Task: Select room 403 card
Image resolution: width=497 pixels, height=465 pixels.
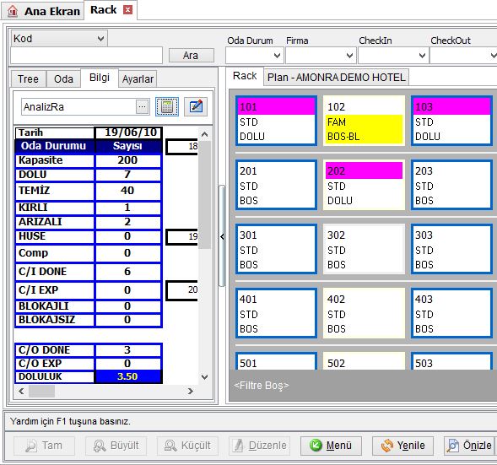Action: tap(451, 313)
